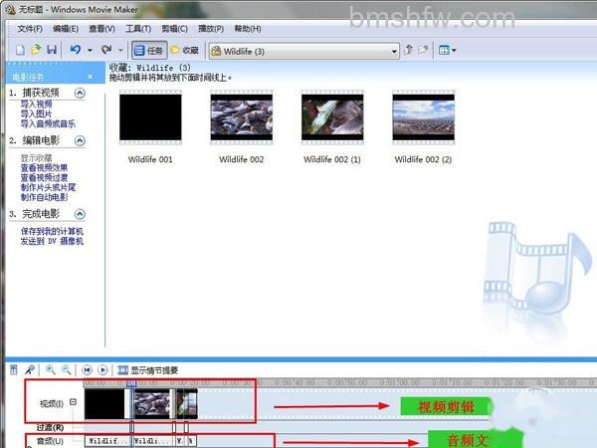Select the birds clip on video track
The height and width of the screenshot is (448, 597).
tap(152, 404)
